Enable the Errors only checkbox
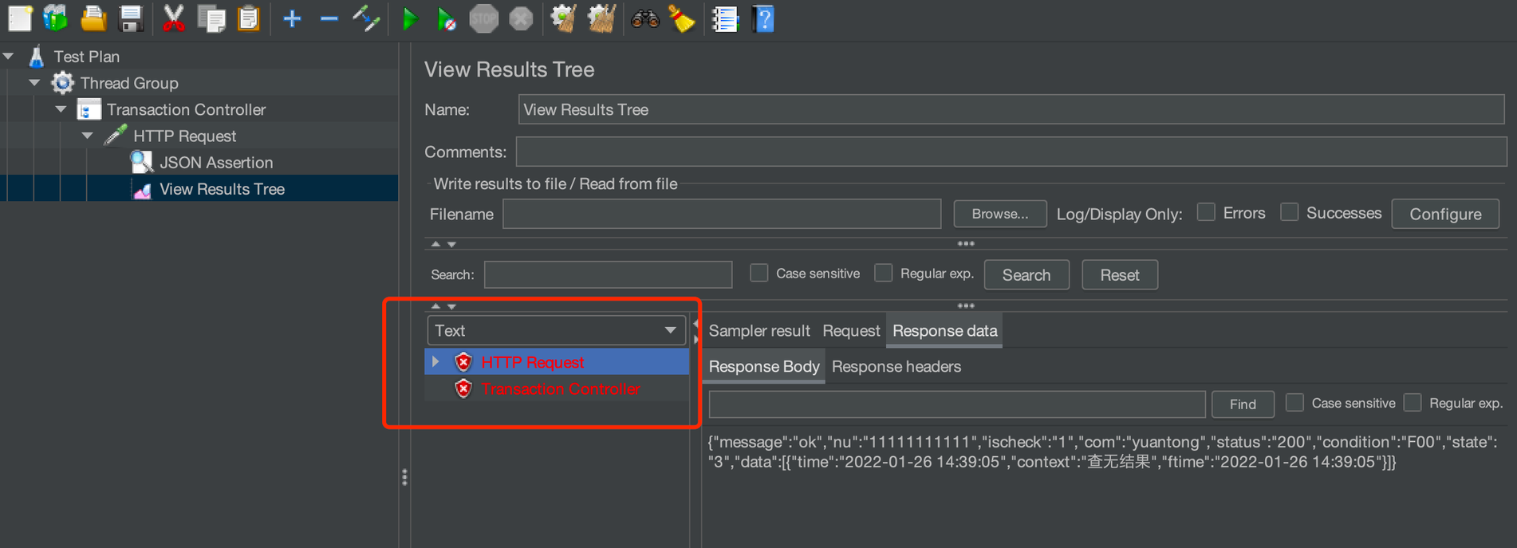 (x=1206, y=212)
